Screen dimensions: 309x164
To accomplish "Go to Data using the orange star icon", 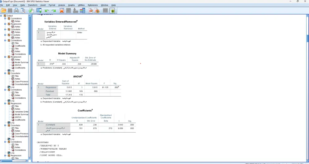I will point(62,10).
